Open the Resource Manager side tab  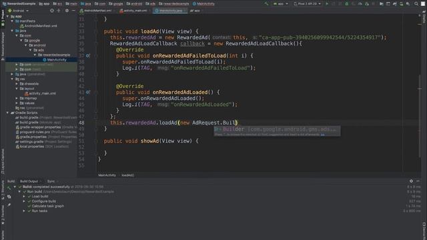point(3,46)
